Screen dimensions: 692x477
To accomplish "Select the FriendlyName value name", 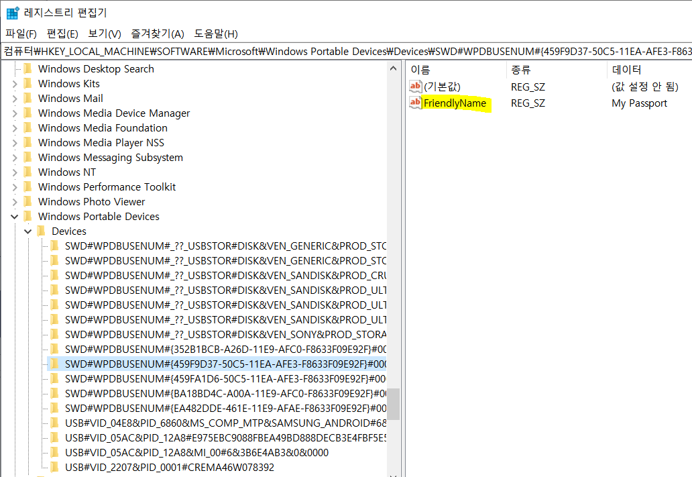I will tap(455, 103).
